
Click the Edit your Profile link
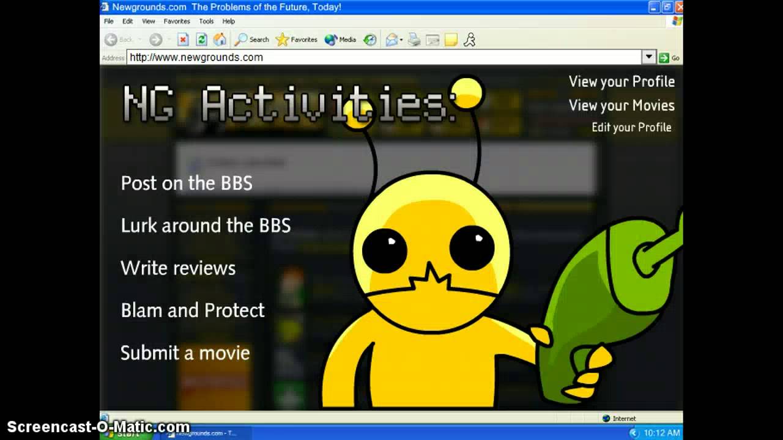(631, 127)
